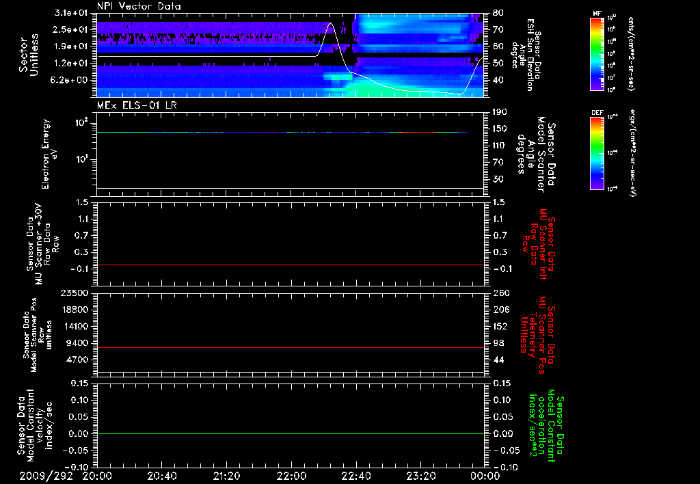This screenshot has height=484, width=700.
Task: Click the cnts/(cm**2-sr-sec) units label
Action: [x=631, y=53]
